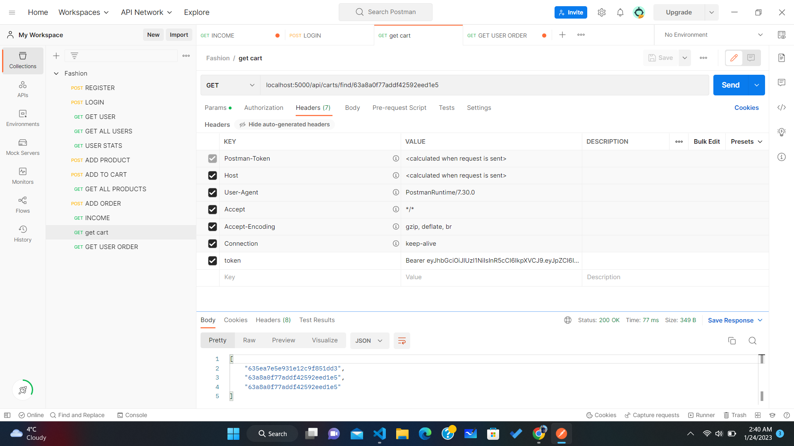Screen dimensions: 794x446
Task: Click the copy response body icon
Action: coord(732,340)
